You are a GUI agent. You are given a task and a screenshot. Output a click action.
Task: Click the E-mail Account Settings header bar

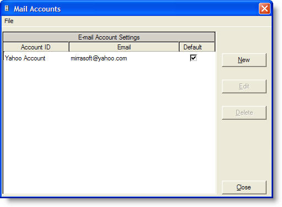[109, 37]
